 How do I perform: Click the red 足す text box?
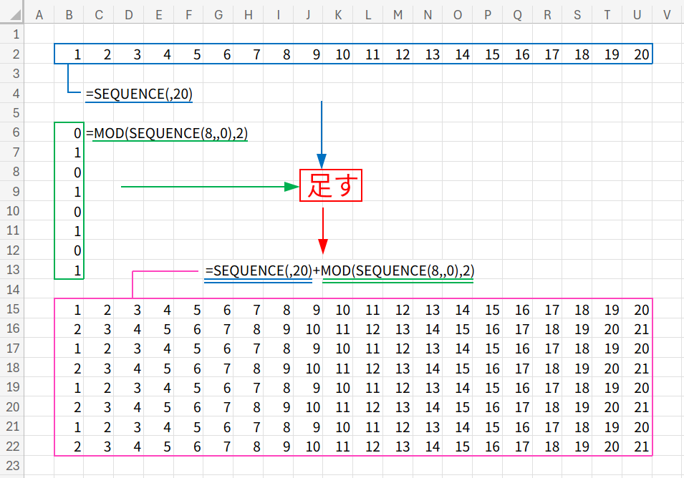331,186
